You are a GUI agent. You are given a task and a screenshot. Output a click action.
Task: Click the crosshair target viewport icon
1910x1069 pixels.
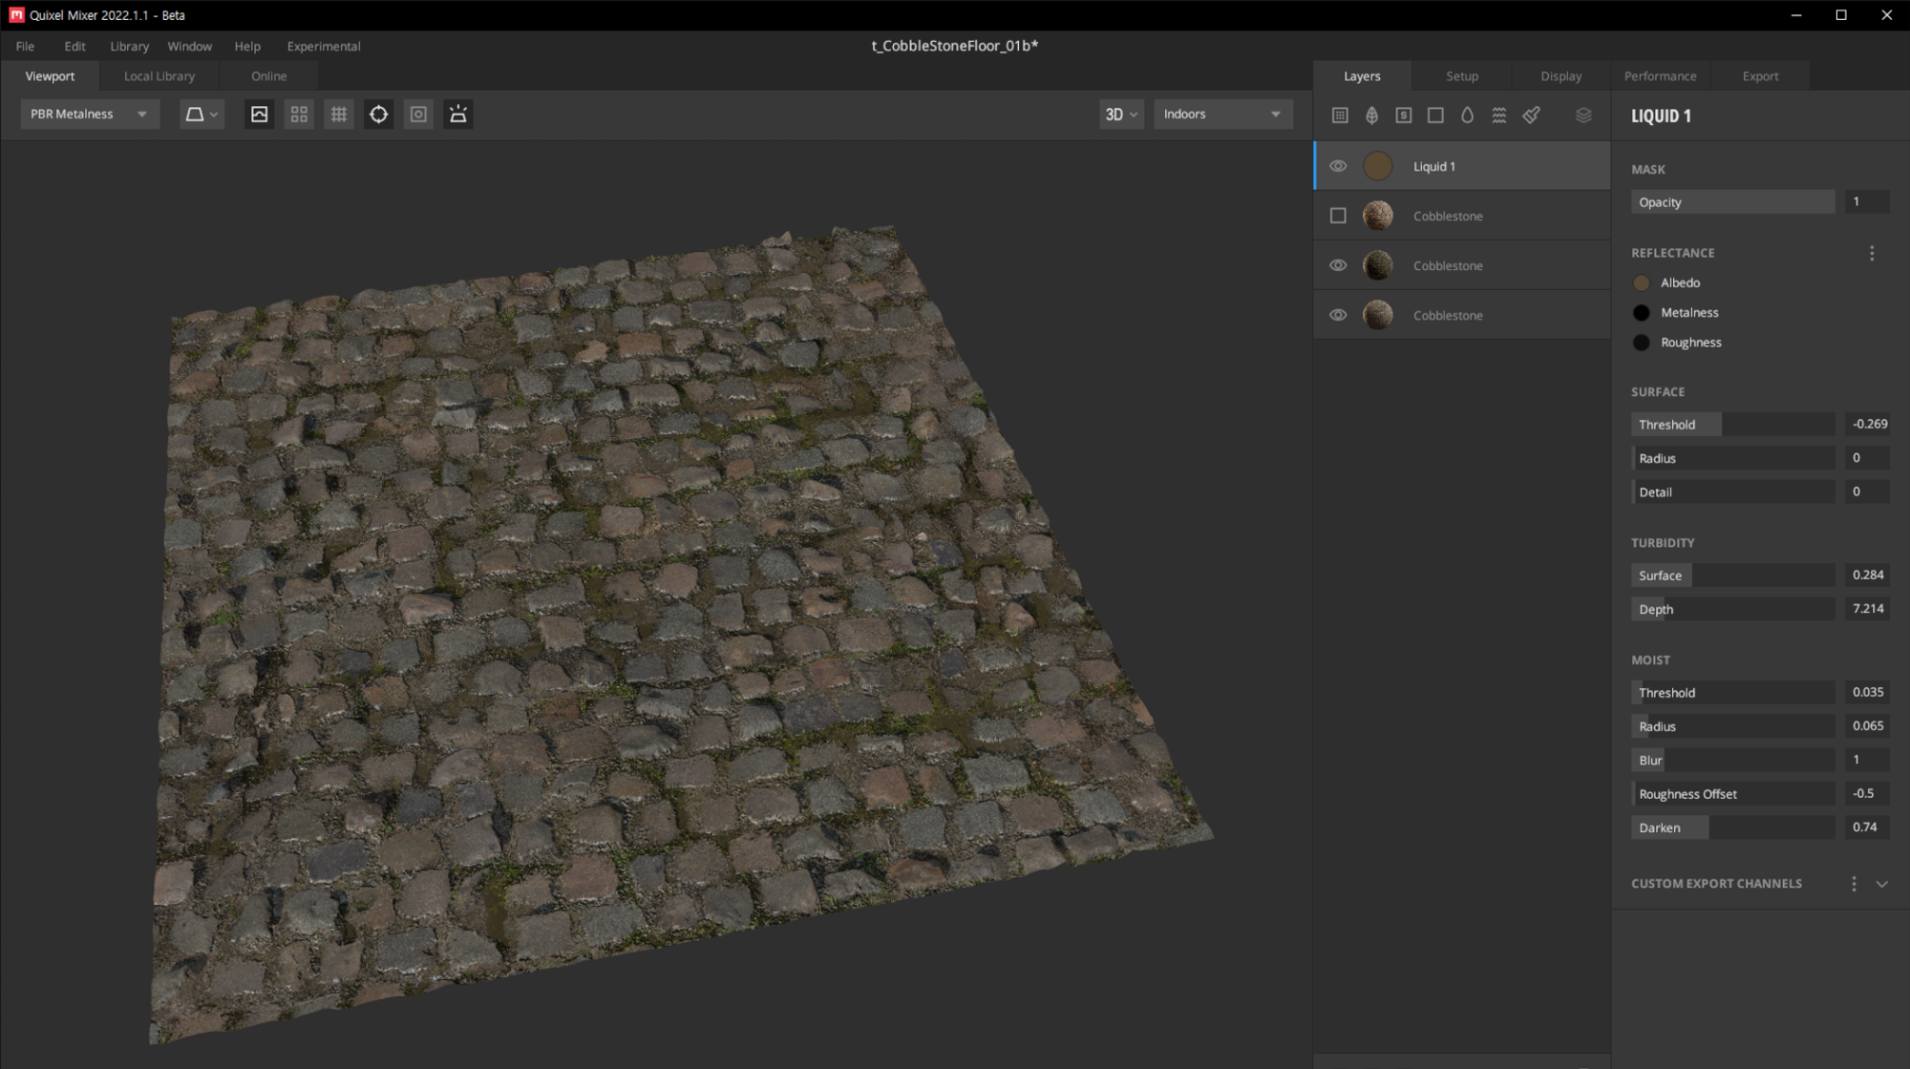pyautogui.click(x=379, y=115)
